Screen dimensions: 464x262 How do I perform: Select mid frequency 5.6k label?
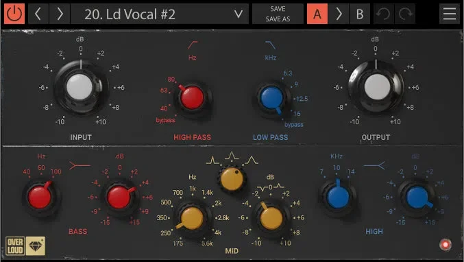pyautogui.click(x=207, y=243)
